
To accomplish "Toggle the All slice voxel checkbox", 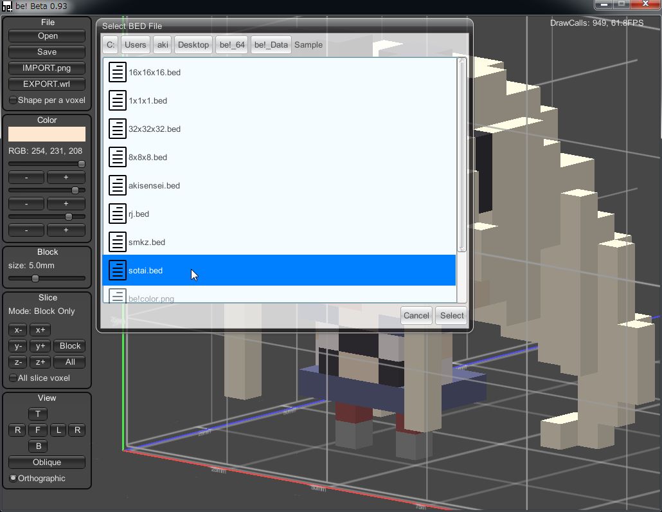I will click(13, 378).
